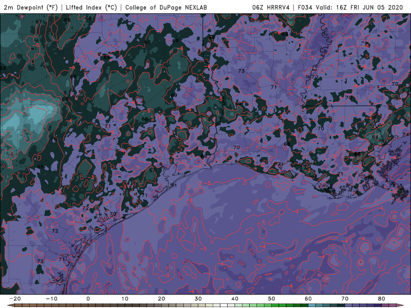This screenshot has height=308, width=411.
Task: Click the "F034 Valid: 16Z FRI JUN 05 2020" text
Action: 350,7
